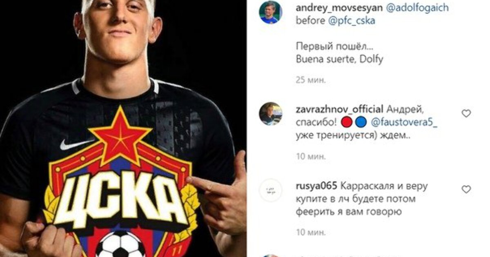Click 10 мин. under rusya065 comment
The image size is (490, 257).
coord(311,232)
